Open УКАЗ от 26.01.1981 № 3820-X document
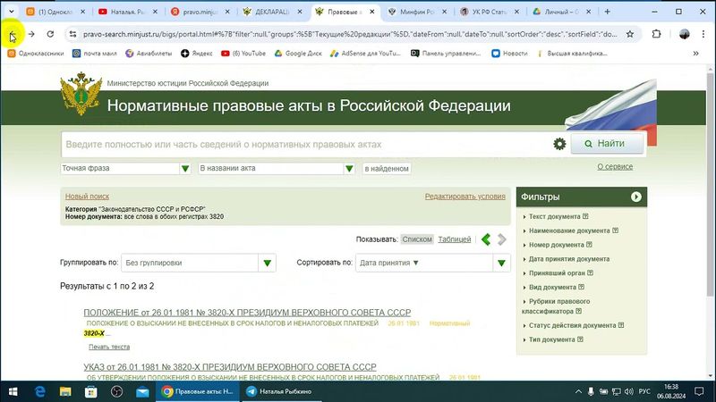 pyautogui.click(x=230, y=367)
